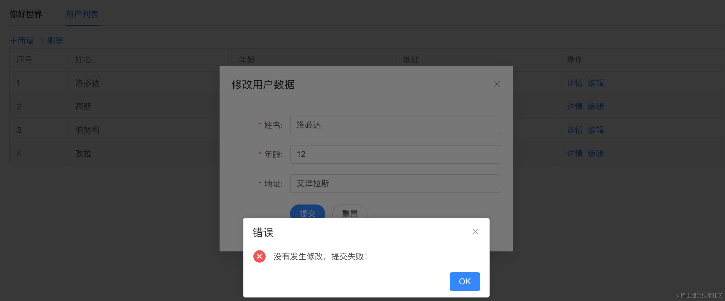This screenshot has width=725, height=301.
Task: Click 编辑 for row 3 伯努利
Action: (x=596, y=130)
